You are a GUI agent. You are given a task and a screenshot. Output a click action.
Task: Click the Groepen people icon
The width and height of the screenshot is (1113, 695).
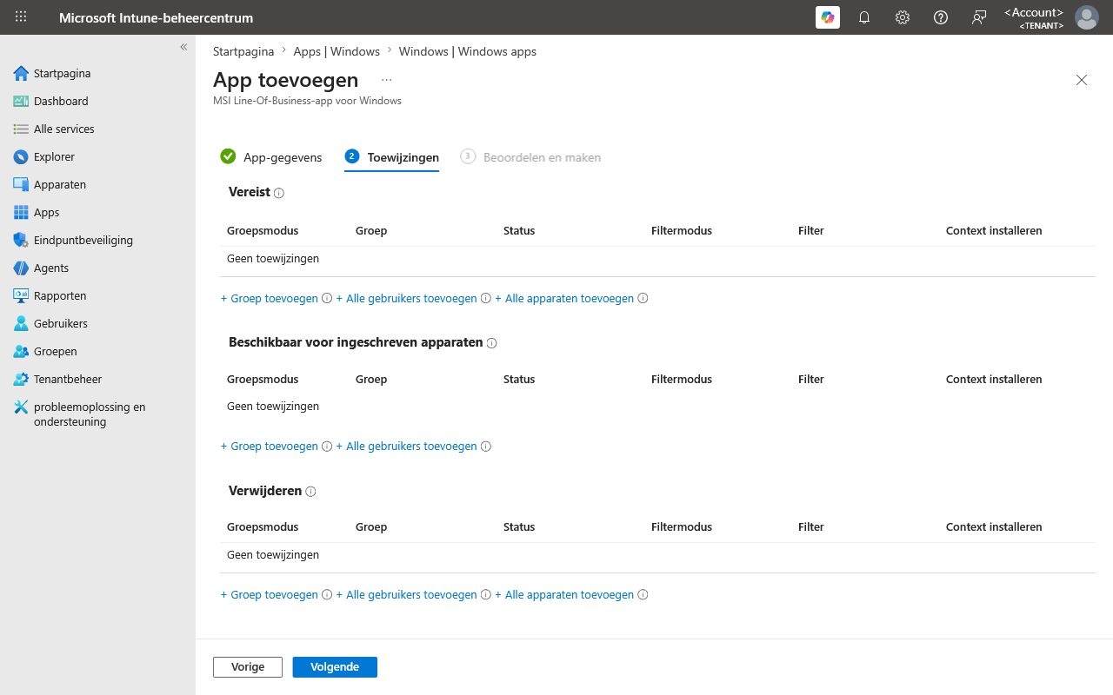click(x=21, y=352)
